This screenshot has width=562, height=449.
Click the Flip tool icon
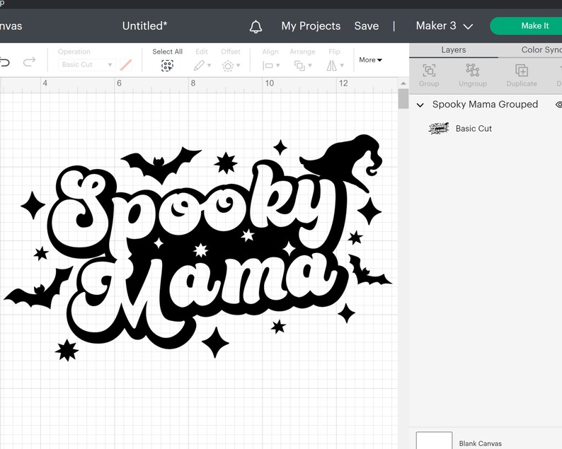(x=331, y=66)
